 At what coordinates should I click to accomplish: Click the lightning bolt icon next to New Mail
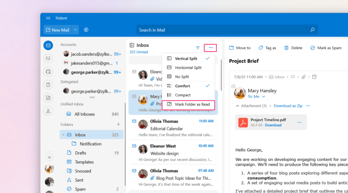pos(86,30)
